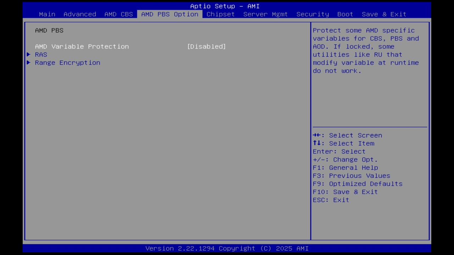
Task: Open the Advanced menu
Action: coord(80,14)
